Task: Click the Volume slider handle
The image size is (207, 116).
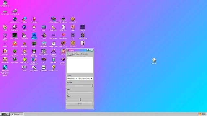Action: [x=92, y=85]
